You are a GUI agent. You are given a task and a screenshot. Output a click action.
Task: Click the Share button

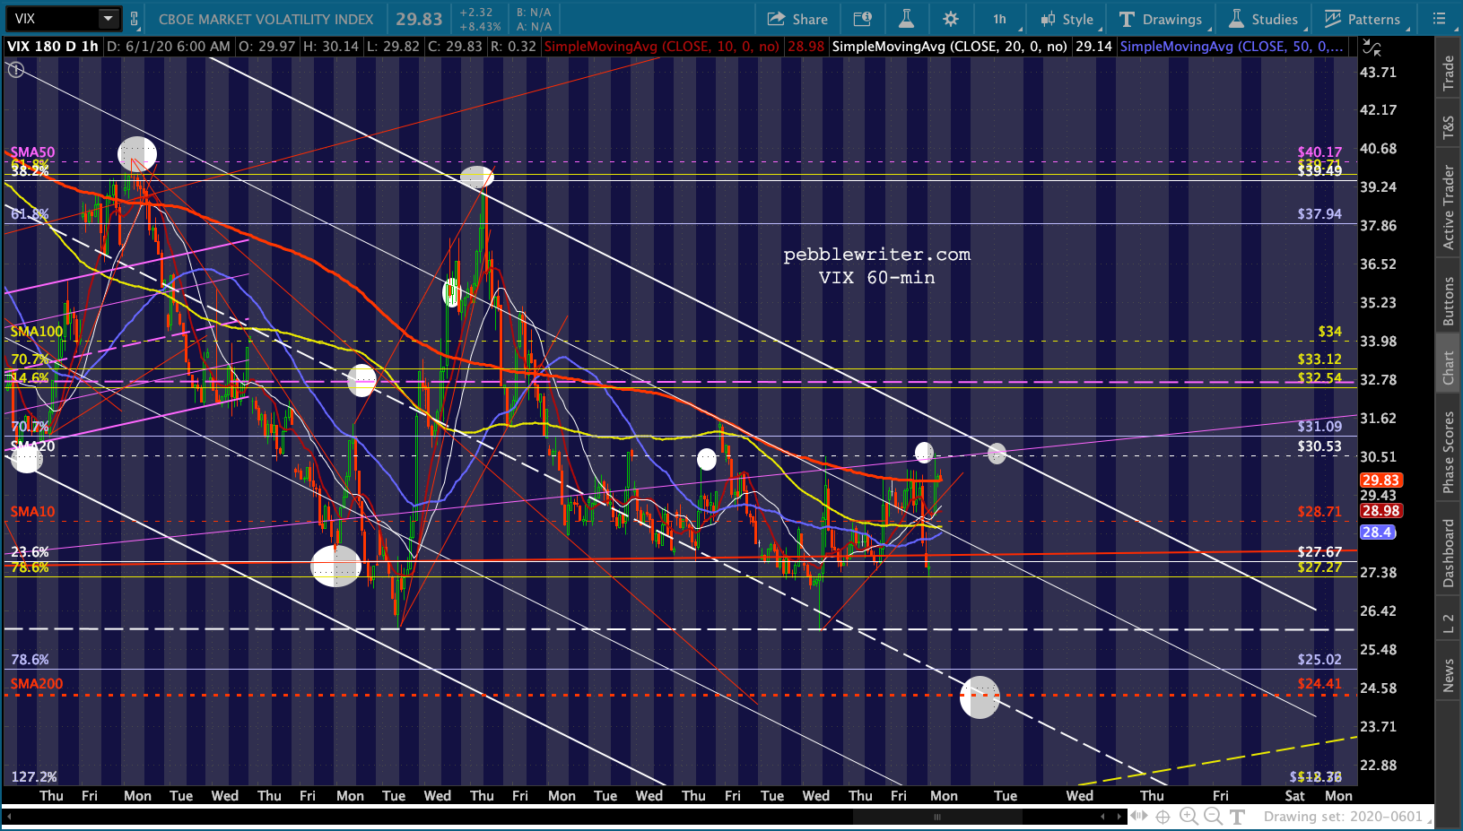coord(797,19)
